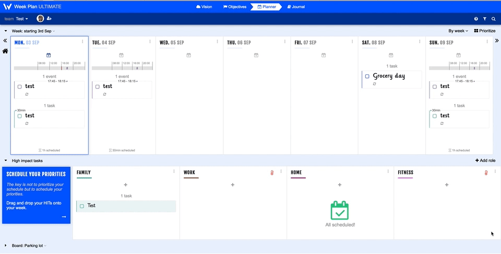
Task: Open the By week view dropdown
Action: coord(458,31)
